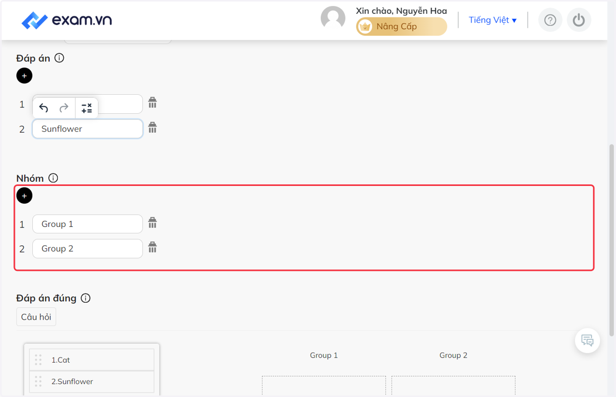Image resolution: width=616 pixels, height=397 pixels.
Task: Focus the Group 2 name input field
Action: click(87, 248)
